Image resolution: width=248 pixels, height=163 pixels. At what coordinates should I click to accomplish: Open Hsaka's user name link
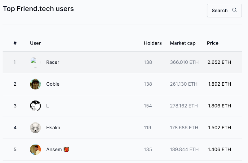pyautogui.click(x=53, y=128)
